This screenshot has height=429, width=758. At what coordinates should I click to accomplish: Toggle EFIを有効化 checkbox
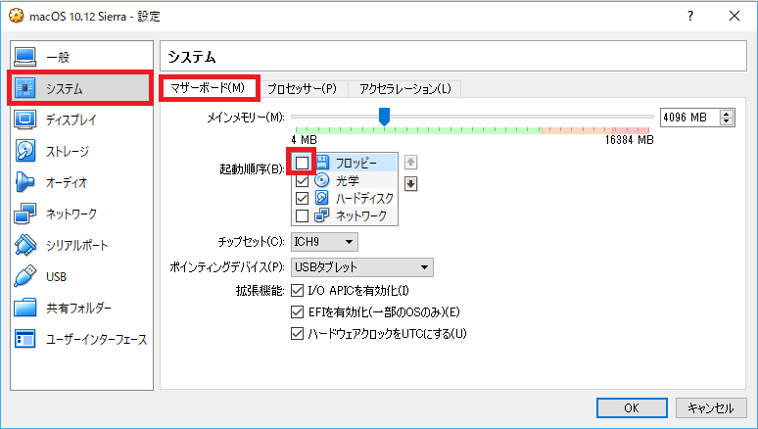pos(297,312)
